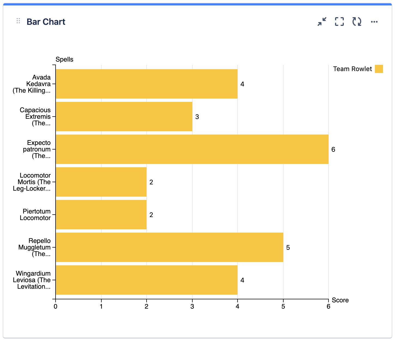Toggle the Repello Muggletum series bar

[x=169, y=247]
